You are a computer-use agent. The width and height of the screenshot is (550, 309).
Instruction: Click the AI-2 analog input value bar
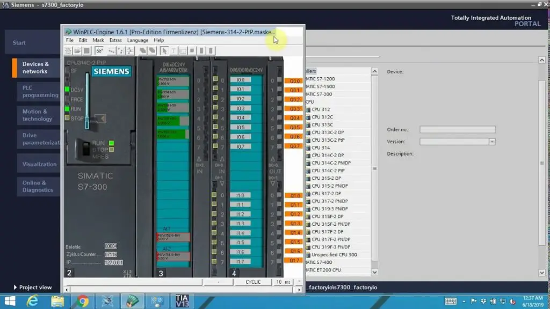click(x=173, y=256)
